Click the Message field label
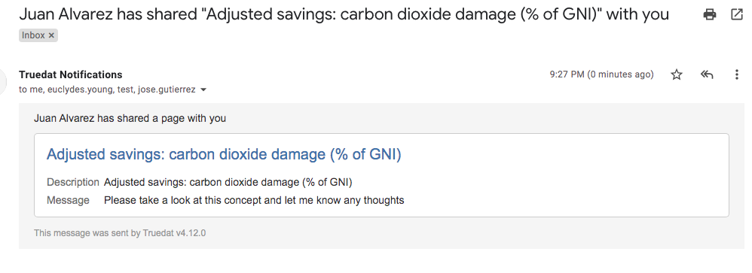The image size is (752, 273). (68, 200)
